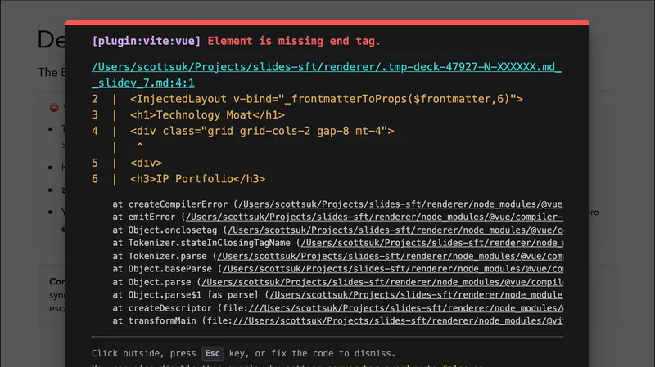Click the Esc key hint badge

(213, 354)
